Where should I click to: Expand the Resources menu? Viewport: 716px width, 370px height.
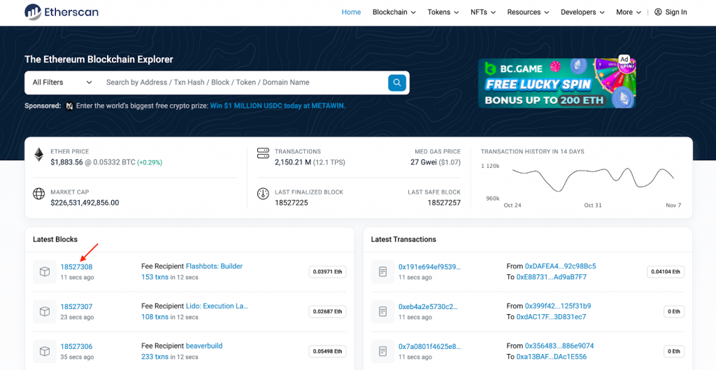(528, 13)
